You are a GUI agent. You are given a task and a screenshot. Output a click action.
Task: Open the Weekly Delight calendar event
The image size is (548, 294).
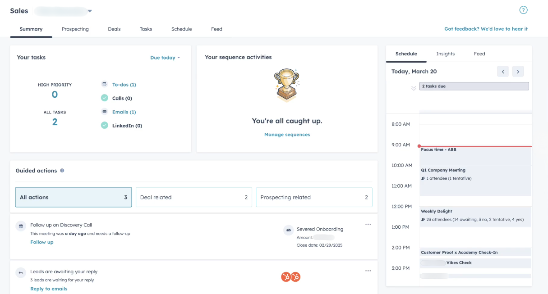pyautogui.click(x=475, y=217)
